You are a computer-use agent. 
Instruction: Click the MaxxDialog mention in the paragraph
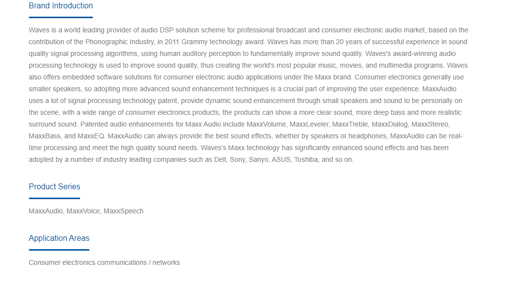pos(389,124)
